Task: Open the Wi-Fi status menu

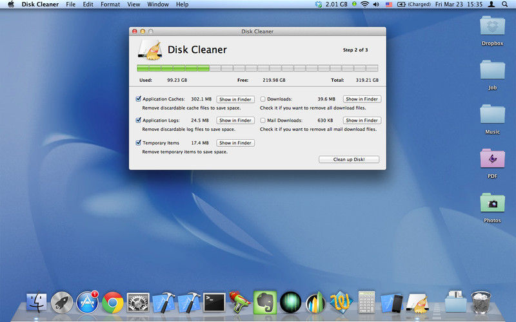Action: click(364, 5)
